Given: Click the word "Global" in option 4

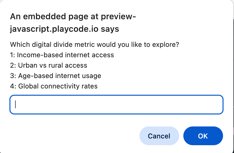Looking at the screenshot, I should tap(28, 86).
